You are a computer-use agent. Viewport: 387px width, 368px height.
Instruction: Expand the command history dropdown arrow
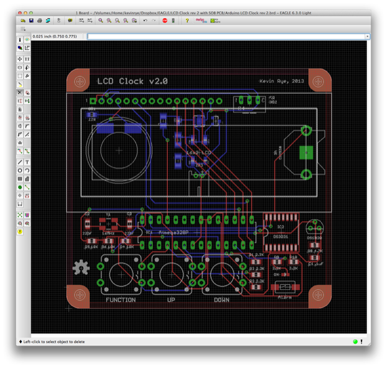coord(368,37)
